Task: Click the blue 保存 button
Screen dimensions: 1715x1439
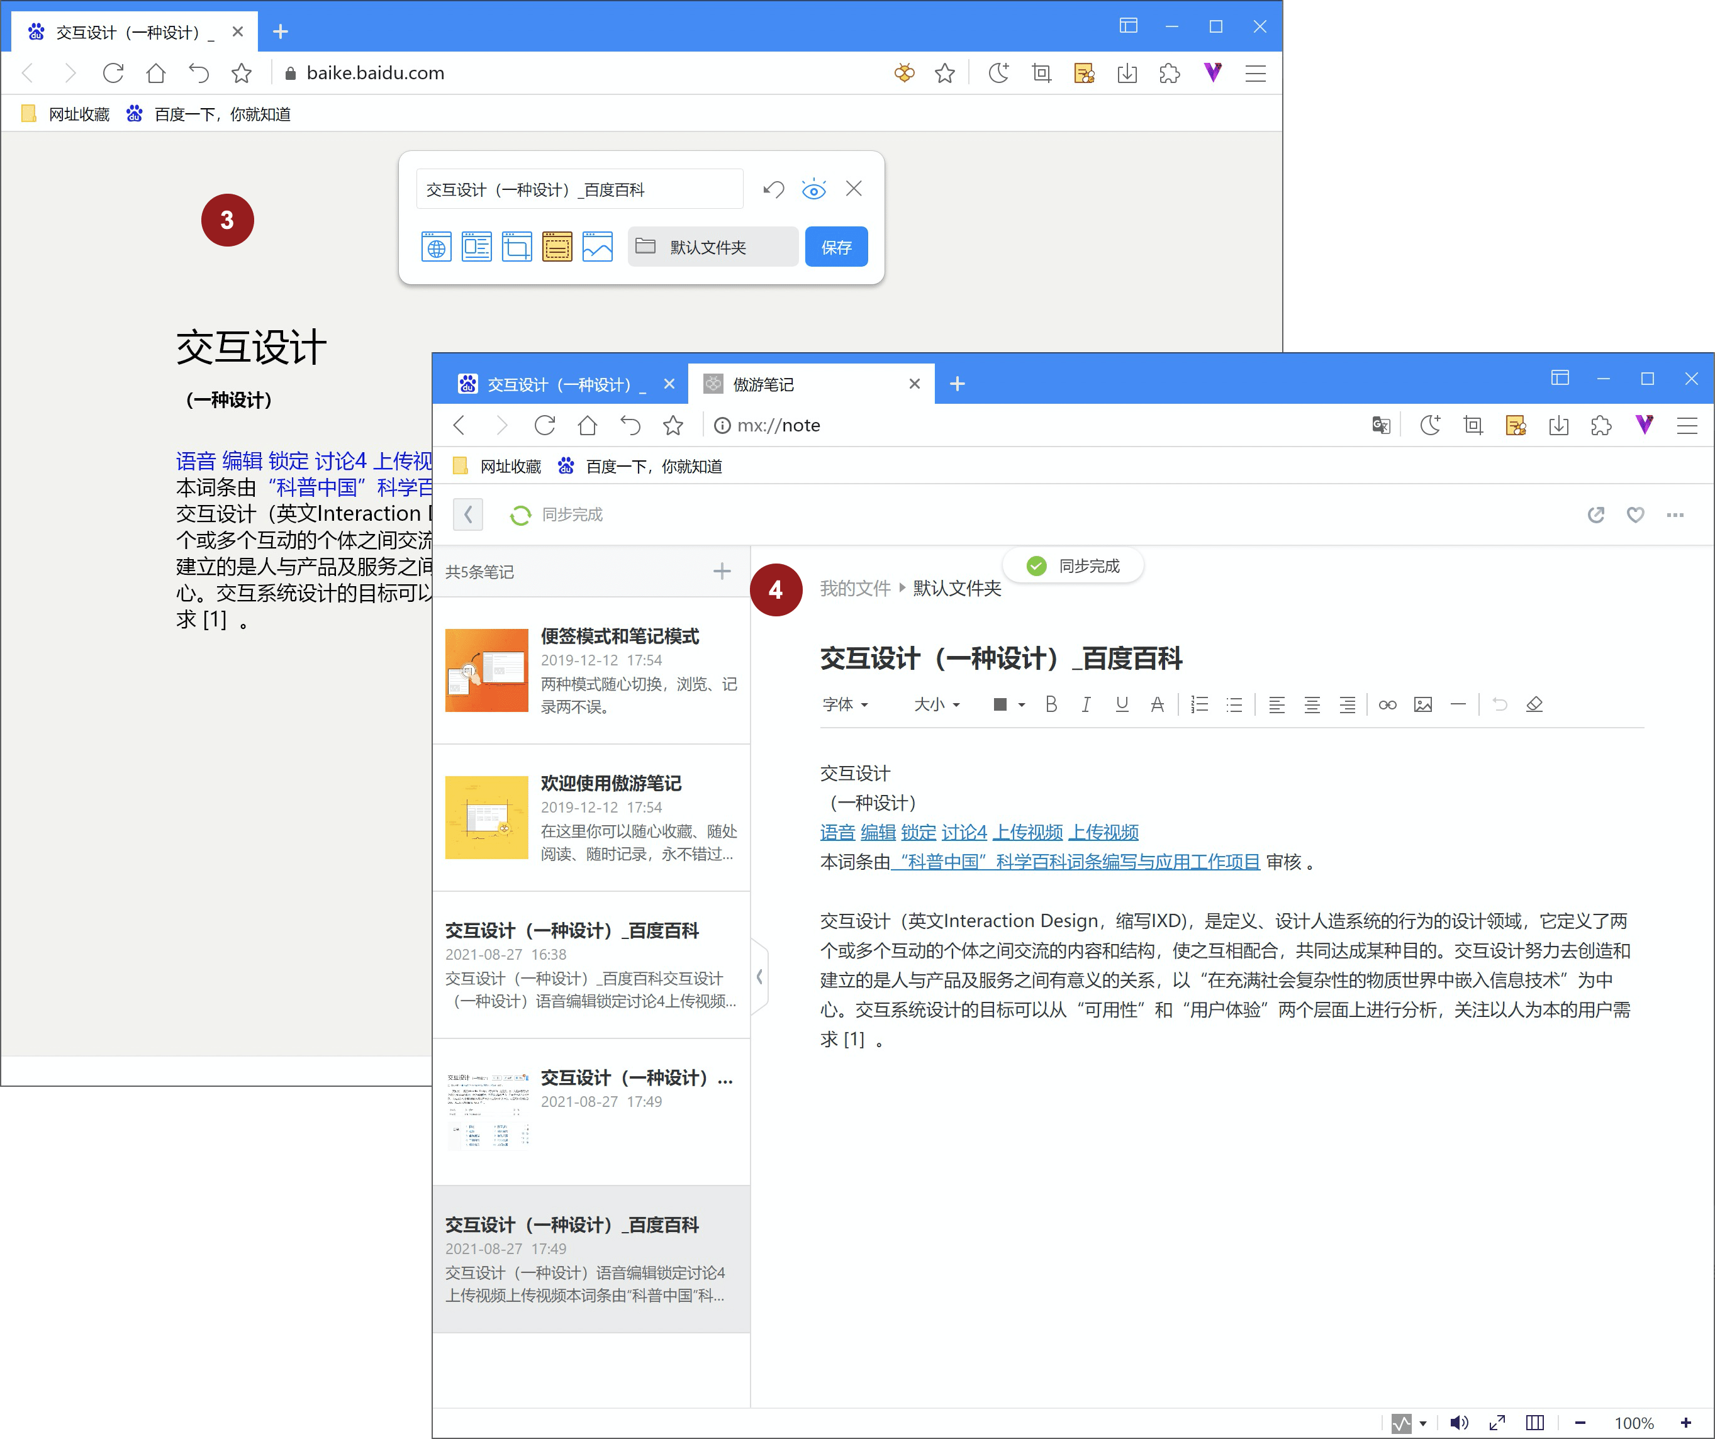Action: (x=835, y=247)
